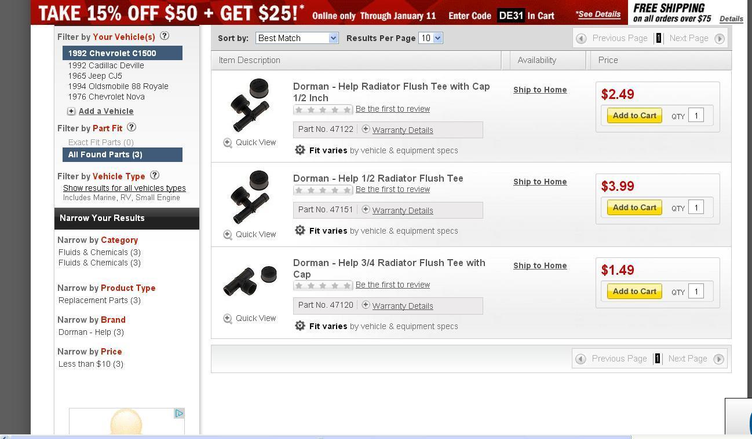The height and width of the screenshot is (439, 752).
Task: Select the 1992 Chevrolet C1500 vehicle filter
Action: click(x=122, y=53)
